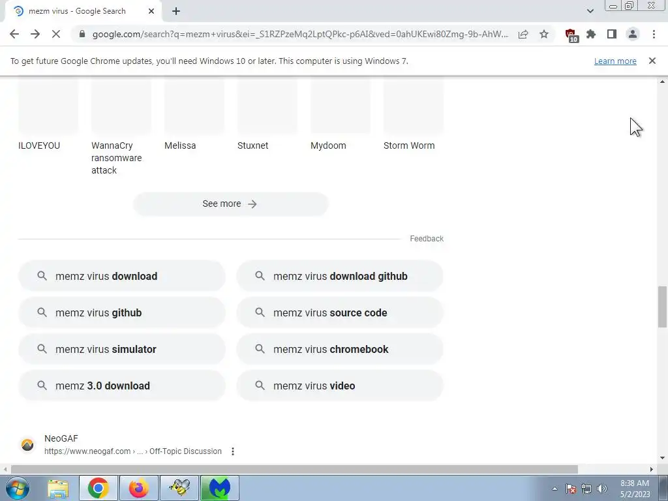Bookmark this page with star icon
The image size is (668, 501).
[544, 34]
